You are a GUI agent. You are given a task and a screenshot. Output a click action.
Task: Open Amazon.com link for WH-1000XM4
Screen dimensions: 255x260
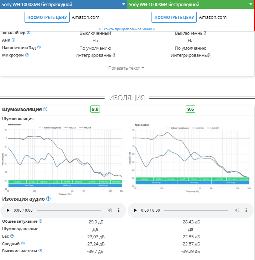[213, 17]
